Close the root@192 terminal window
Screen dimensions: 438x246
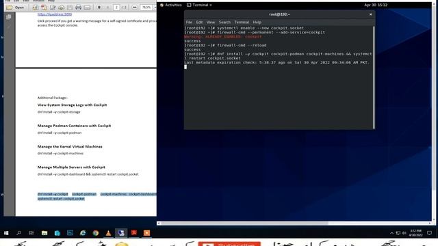[x=371, y=14]
